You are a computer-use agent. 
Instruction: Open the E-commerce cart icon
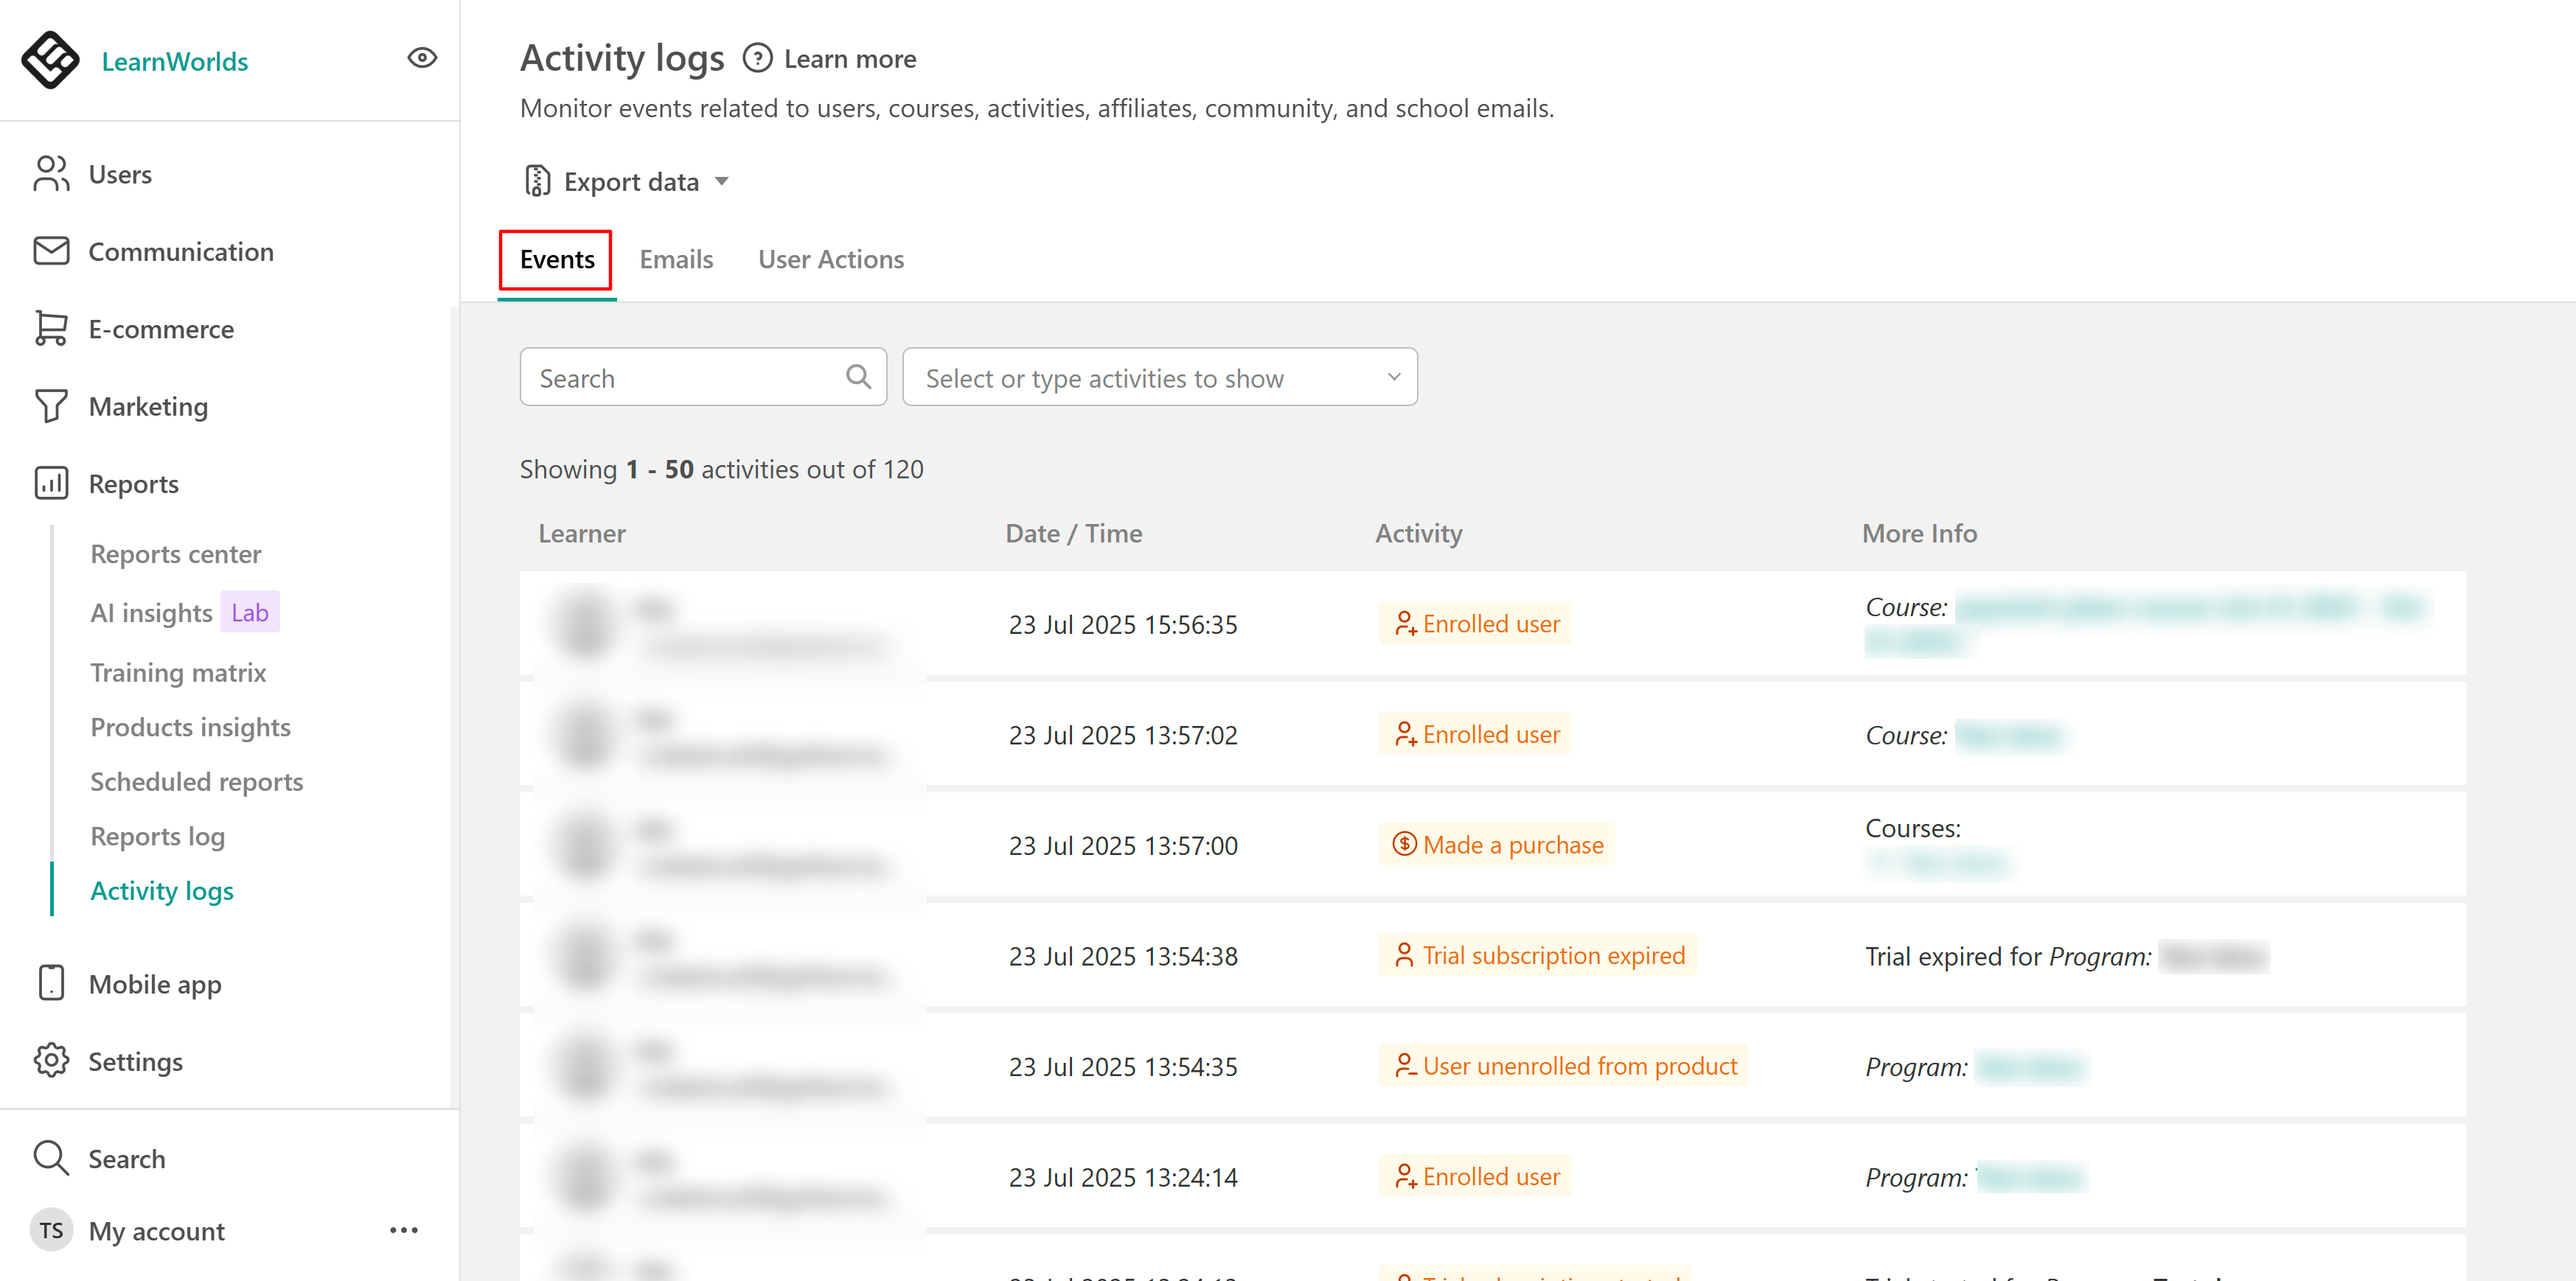coord(51,329)
